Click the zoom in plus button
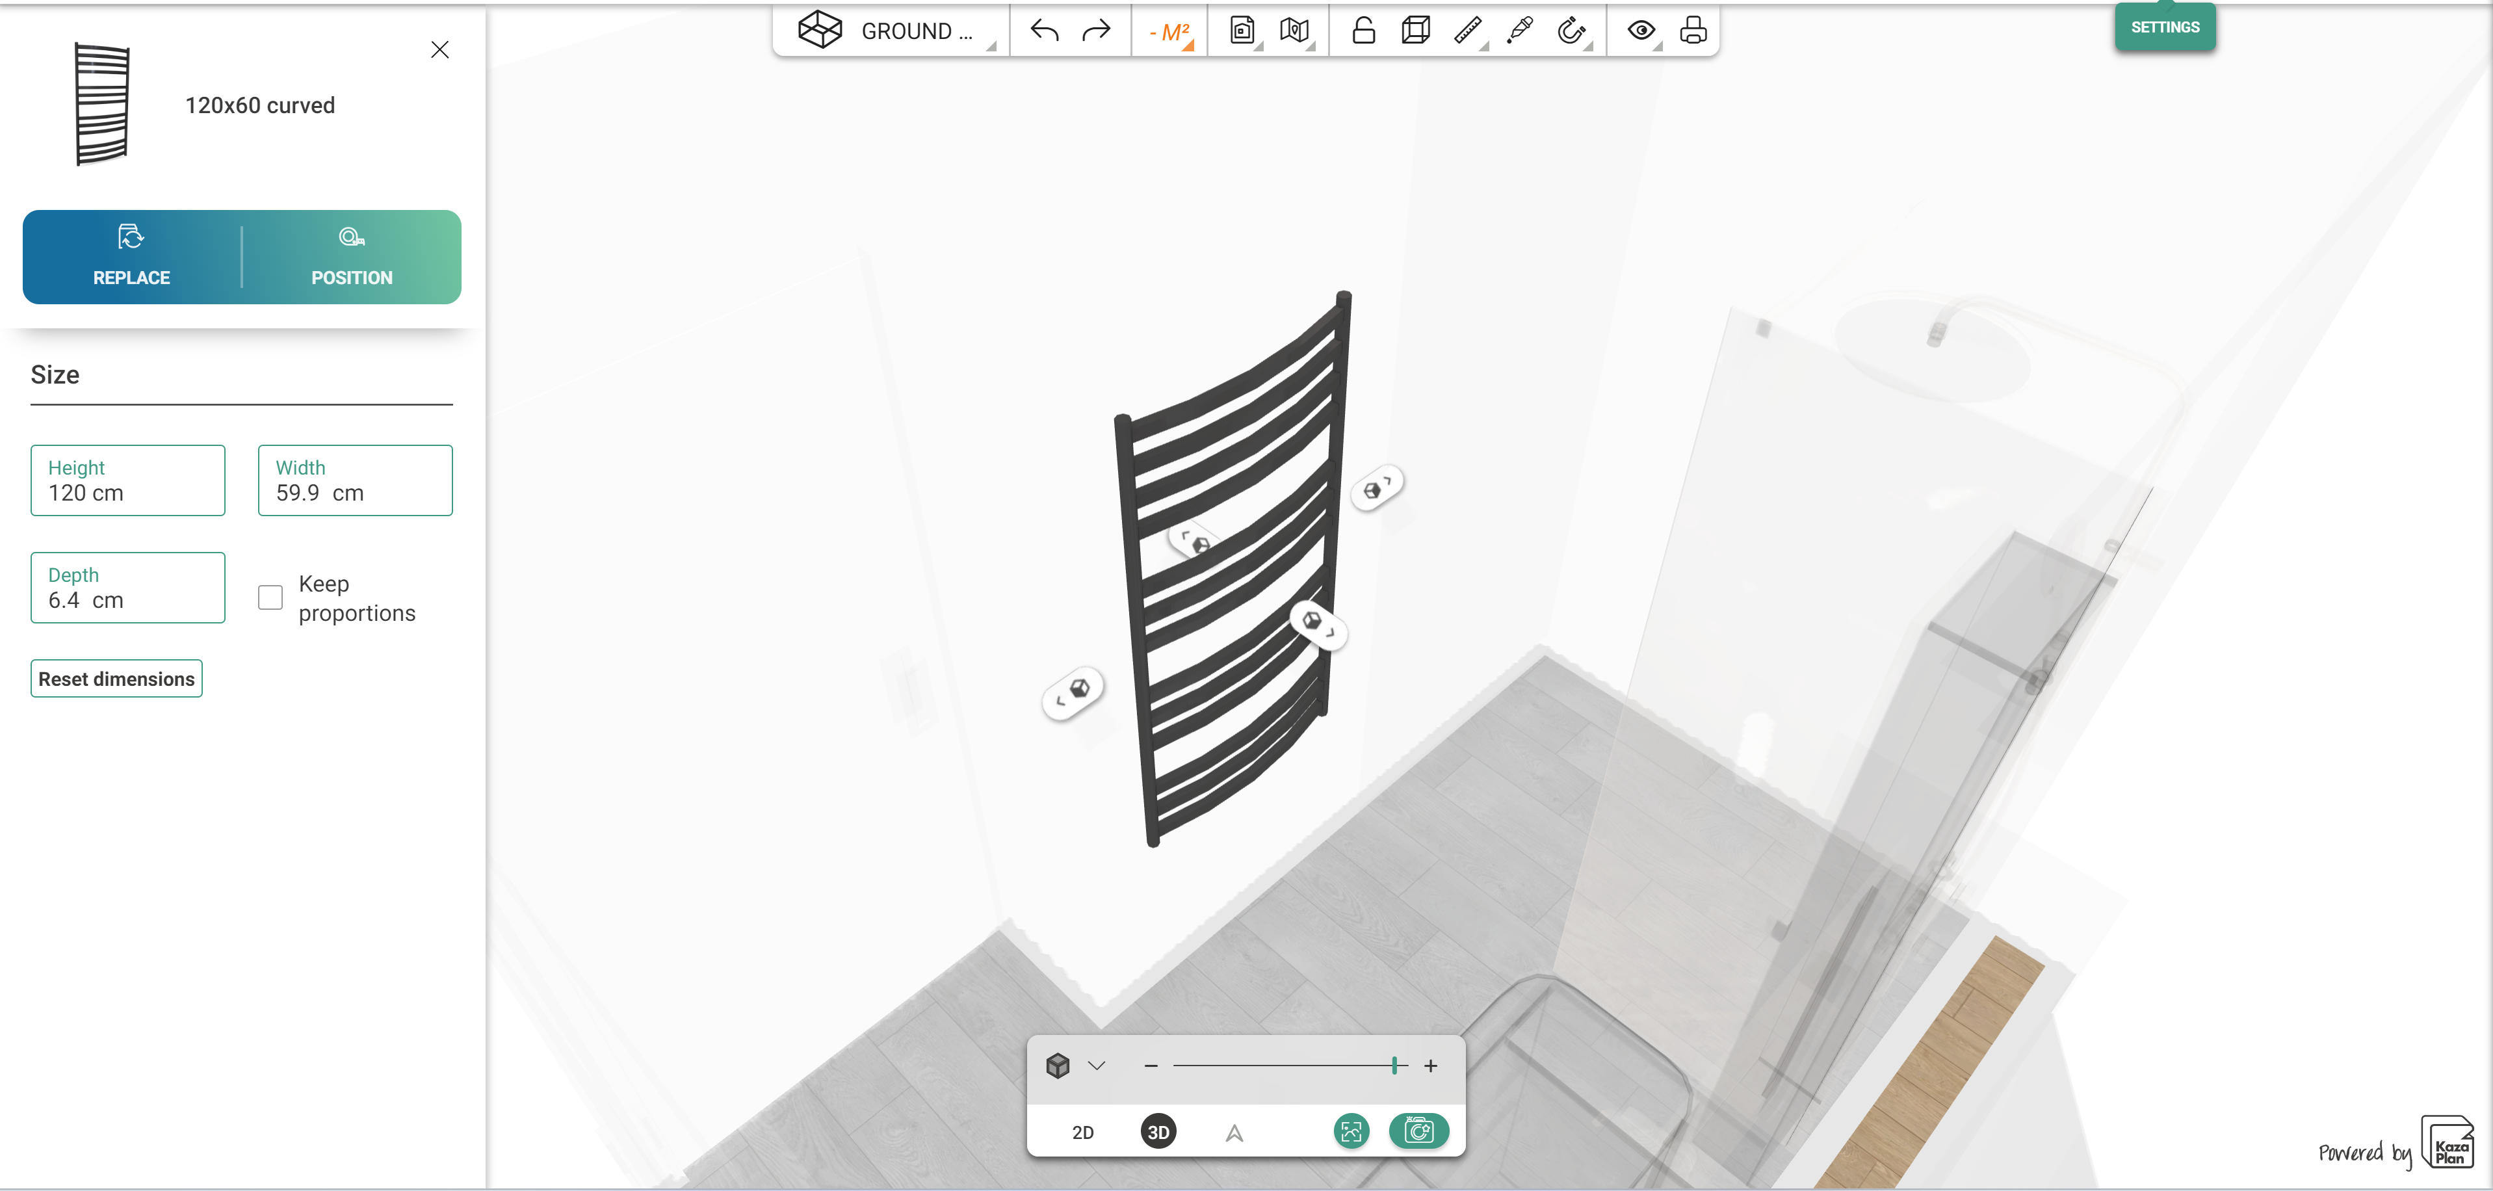 (x=1430, y=1066)
